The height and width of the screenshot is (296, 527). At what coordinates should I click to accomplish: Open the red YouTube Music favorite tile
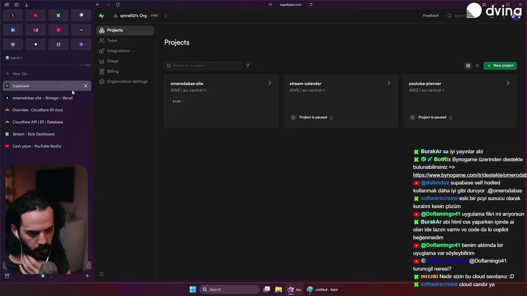point(58,30)
